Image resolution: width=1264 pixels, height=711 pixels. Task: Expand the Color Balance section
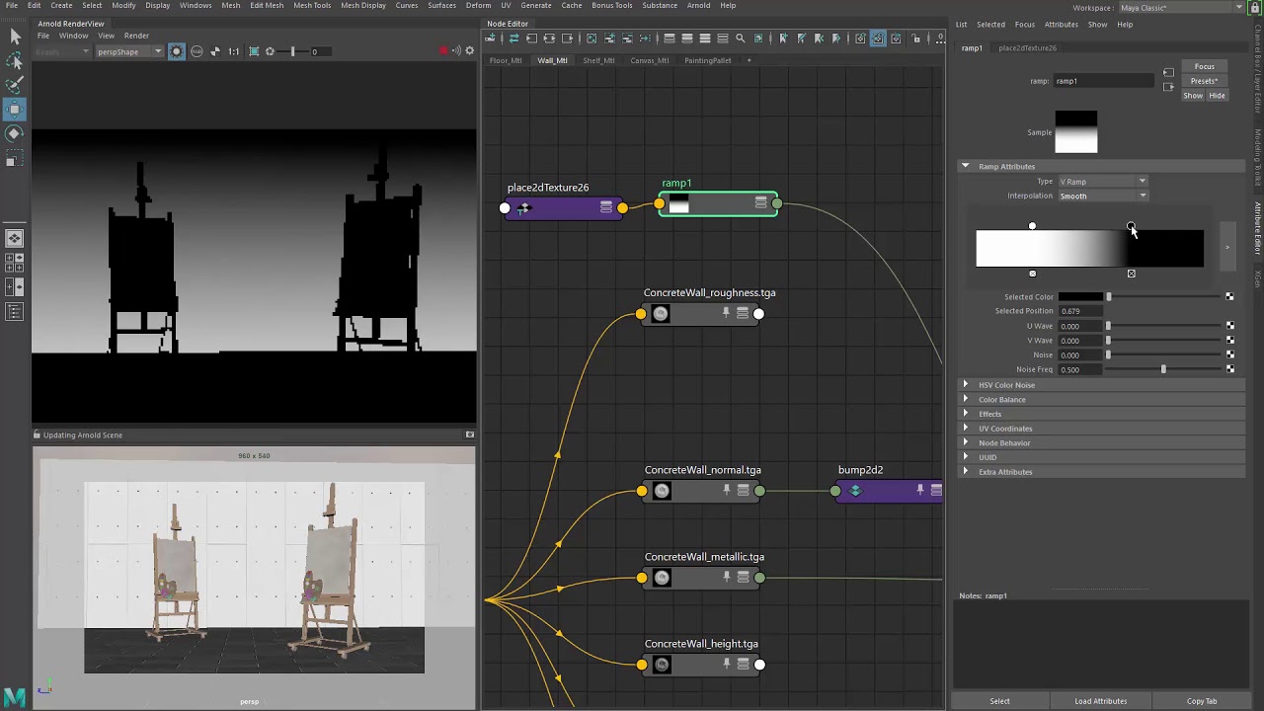(966, 399)
